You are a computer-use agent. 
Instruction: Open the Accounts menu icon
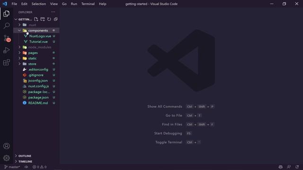point(6,146)
